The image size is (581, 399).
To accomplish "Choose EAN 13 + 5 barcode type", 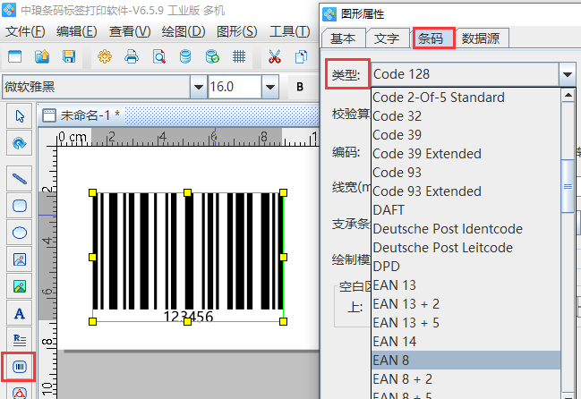I will tap(466, 323).
